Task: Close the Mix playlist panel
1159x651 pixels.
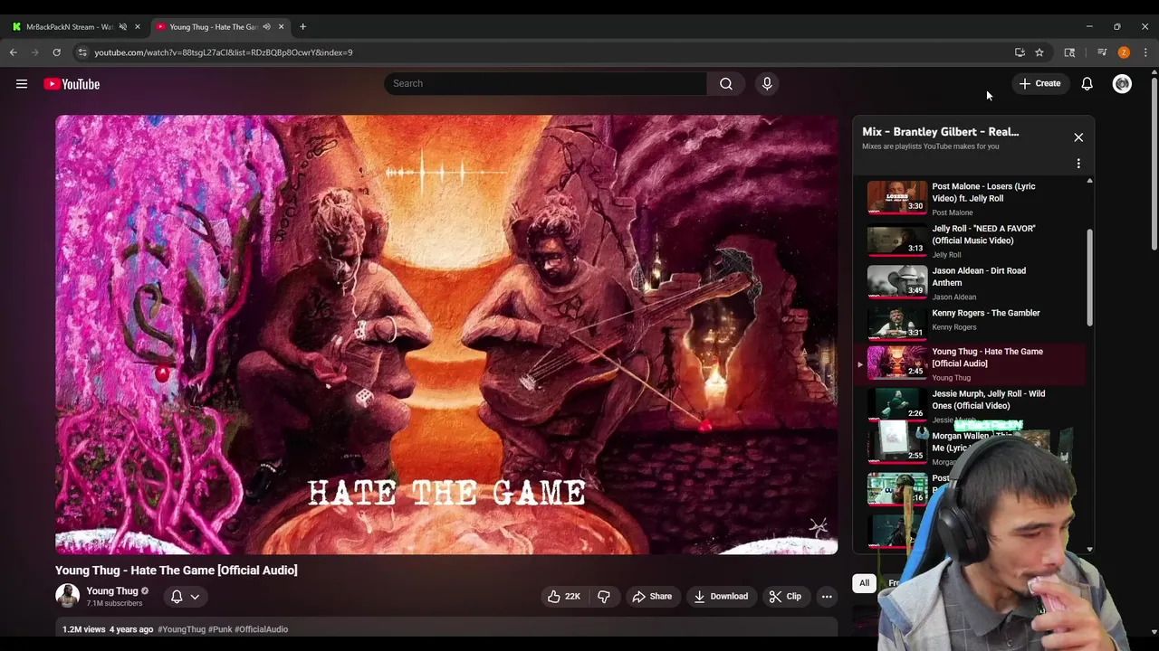Action: [x=1078, y=137]
